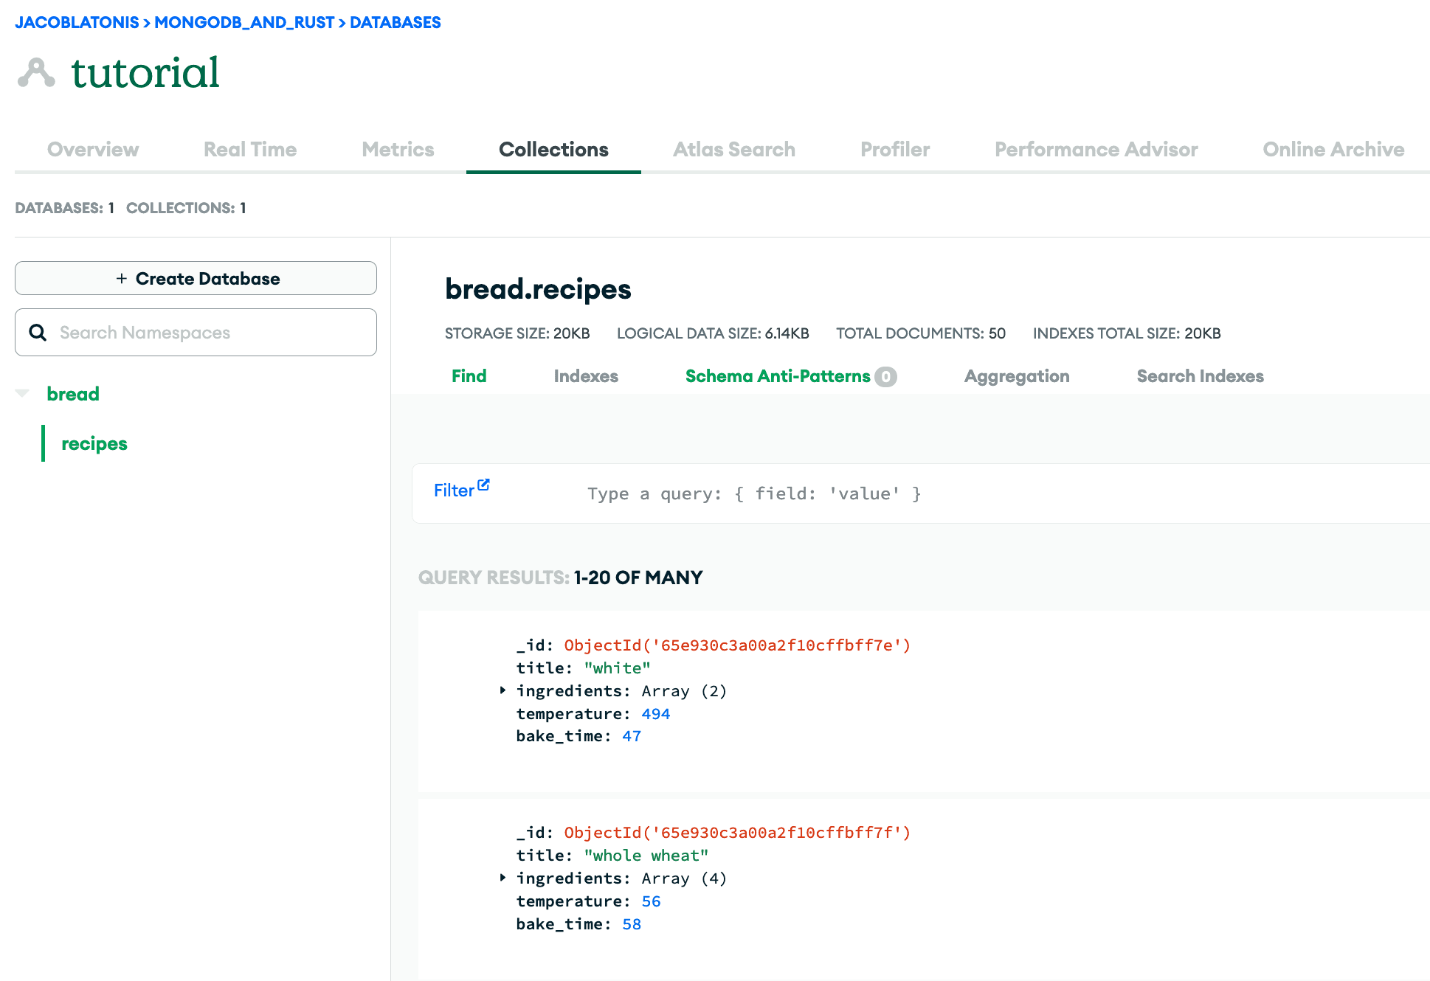Click the Schema Anti-Patterns count badge

pyautogui.click(x=885, y=377)
